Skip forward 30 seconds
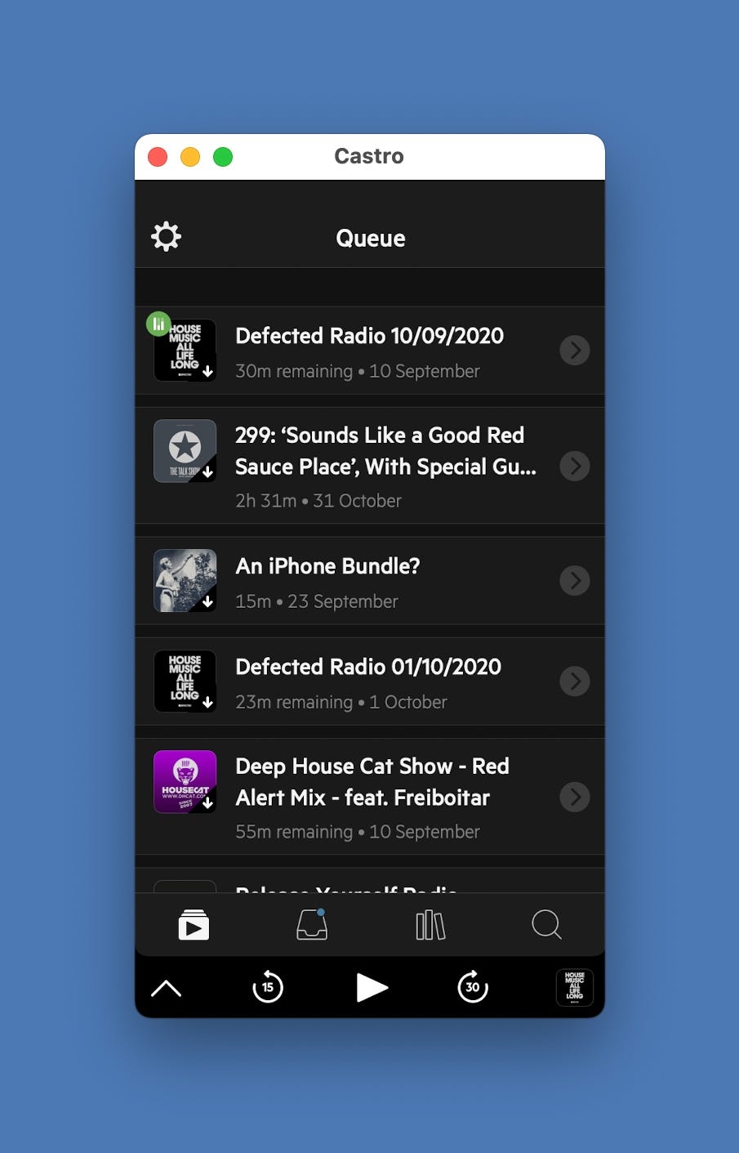Screen dimensions: 739x1153 tap(472, 987)
